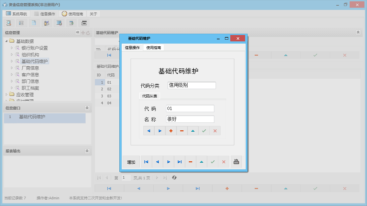This screenshot has height=206, width=367.
Task: Expand the 应收管理 folder
Action: pyautogui.click(x=7, y=95)
